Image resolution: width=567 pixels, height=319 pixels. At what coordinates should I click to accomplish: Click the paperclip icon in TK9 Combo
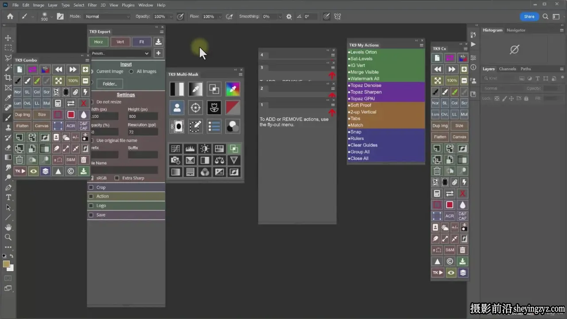[x=75, y=92]
